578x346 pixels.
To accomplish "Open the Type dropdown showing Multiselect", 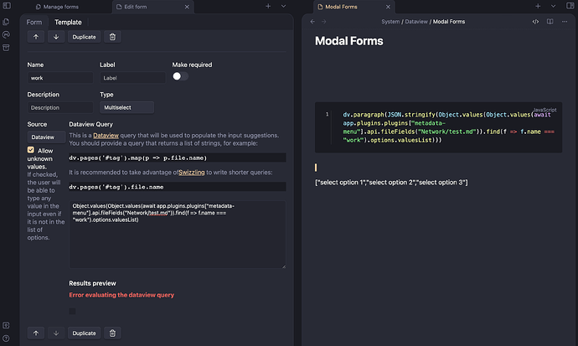I will pyautogui.click(x=126, y=107).
